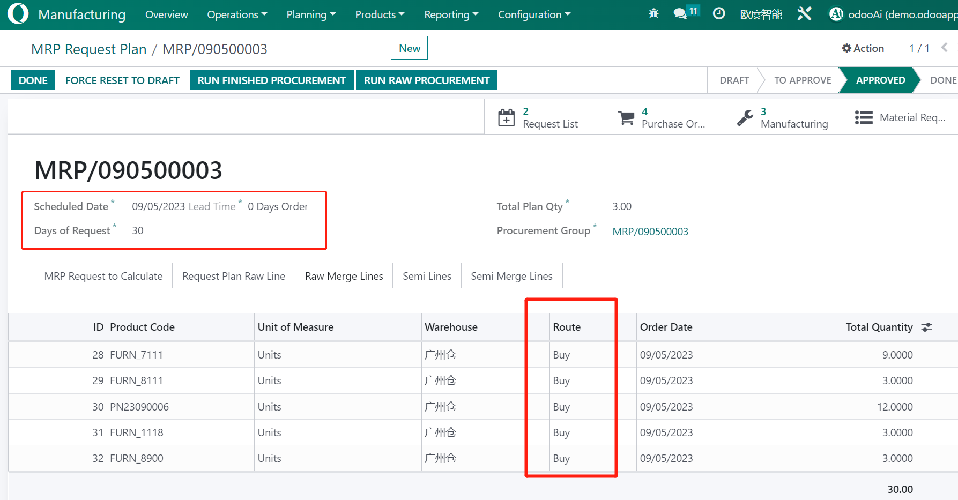Screen dimensions: 958x500
Task: Expand the Operations menu
Action: tap(237, 14)
